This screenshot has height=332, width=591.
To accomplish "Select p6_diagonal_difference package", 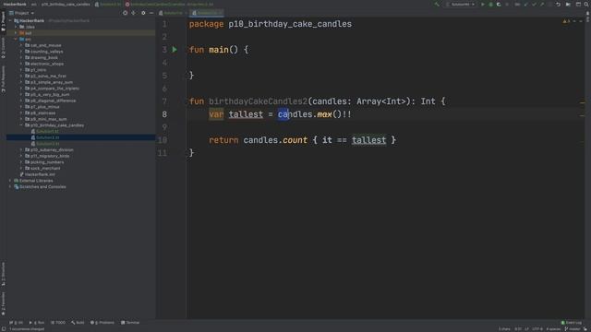I will (53, 101).
